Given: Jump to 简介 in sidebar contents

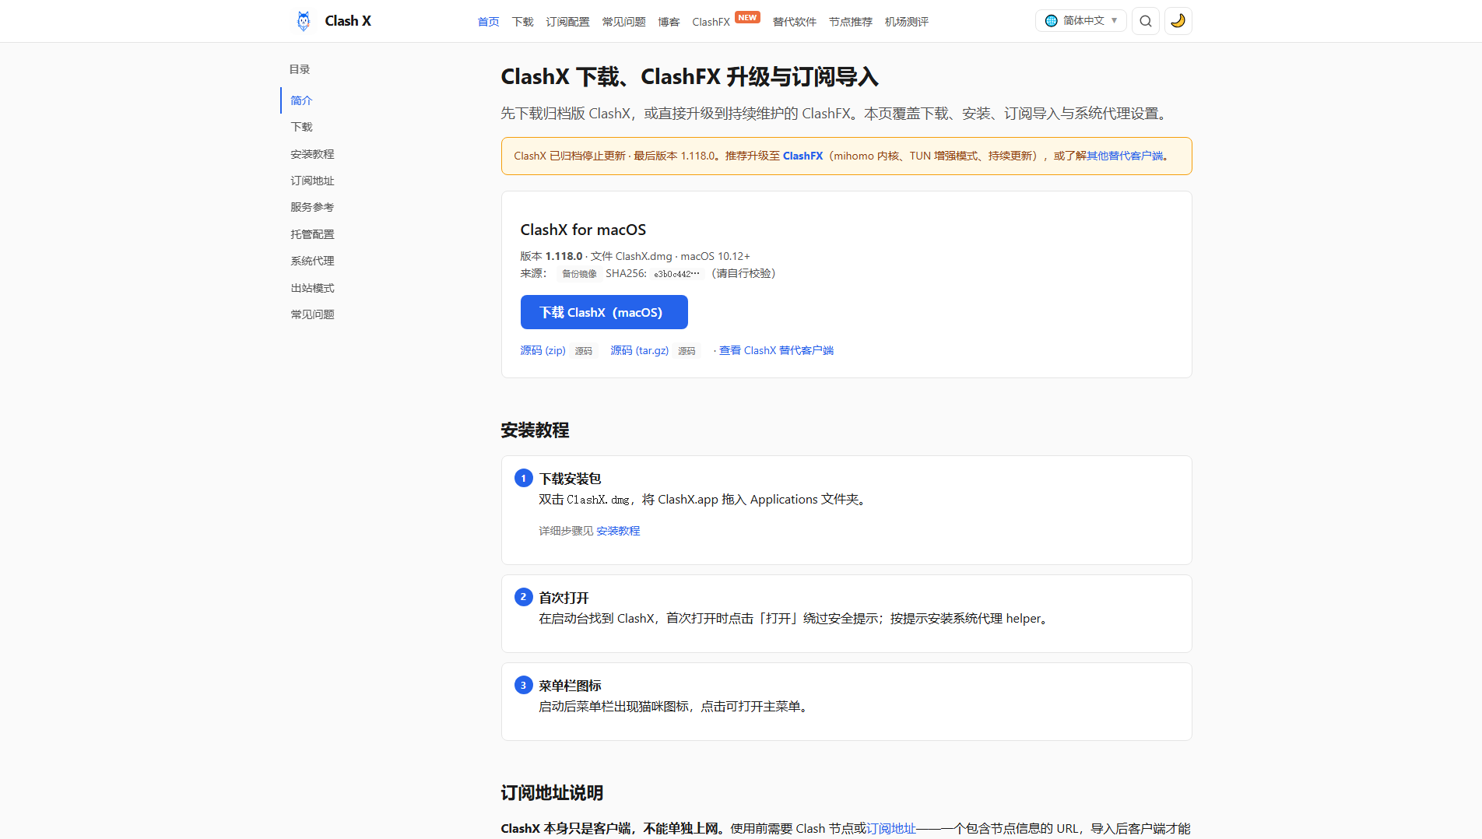Looking at the screenshot, I should click(301, 100).
